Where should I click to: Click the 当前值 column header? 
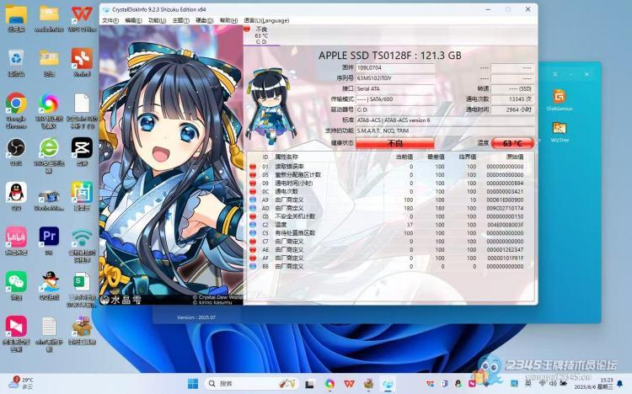(x=404, y=157)
